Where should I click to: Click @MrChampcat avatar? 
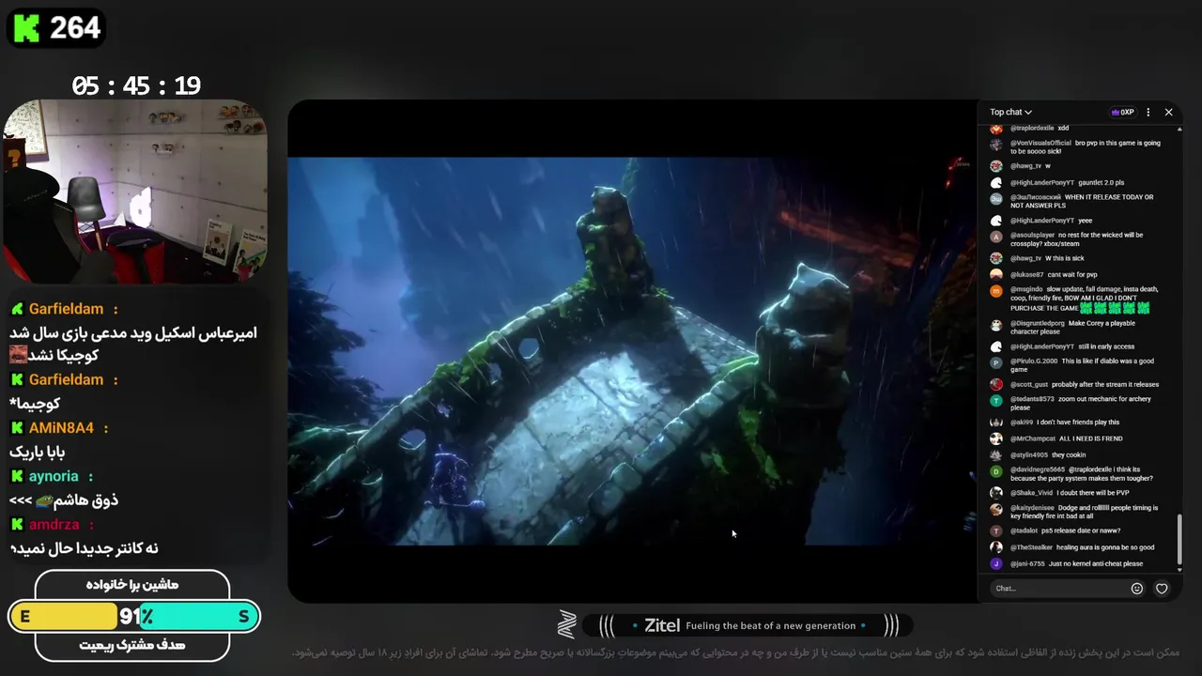tap(996, 438)
